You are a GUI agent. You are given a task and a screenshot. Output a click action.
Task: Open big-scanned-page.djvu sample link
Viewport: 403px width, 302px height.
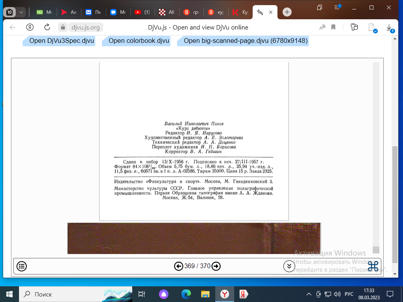tap(243, 41)
